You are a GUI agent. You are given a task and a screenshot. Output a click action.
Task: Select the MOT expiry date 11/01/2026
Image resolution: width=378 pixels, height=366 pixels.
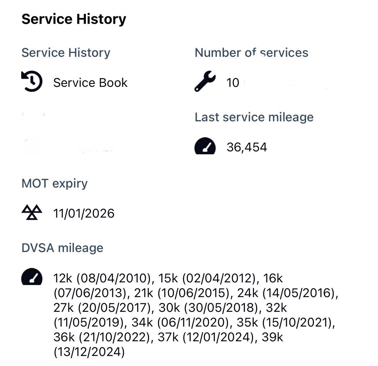[x=84, y=213]
